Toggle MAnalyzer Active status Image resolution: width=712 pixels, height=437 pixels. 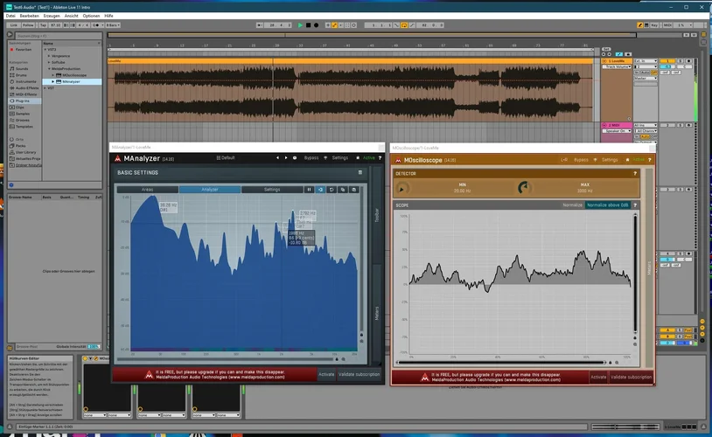click(369, 158)
